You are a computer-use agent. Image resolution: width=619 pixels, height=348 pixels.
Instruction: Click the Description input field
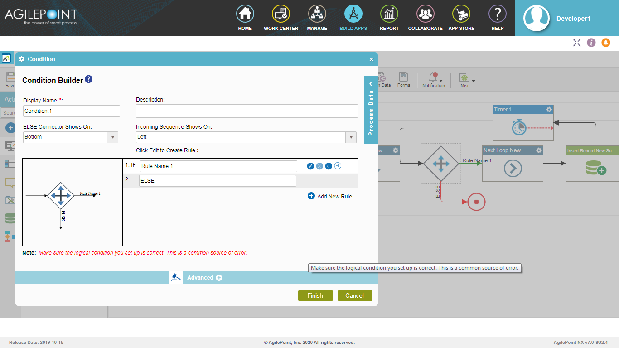tap(247, 111)
